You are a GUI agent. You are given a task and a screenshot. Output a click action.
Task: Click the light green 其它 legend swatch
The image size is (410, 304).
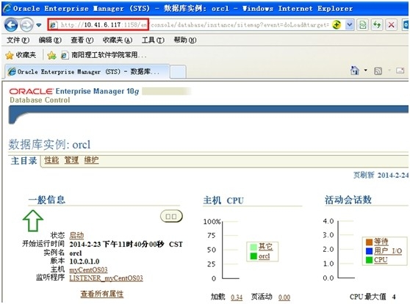253,247
